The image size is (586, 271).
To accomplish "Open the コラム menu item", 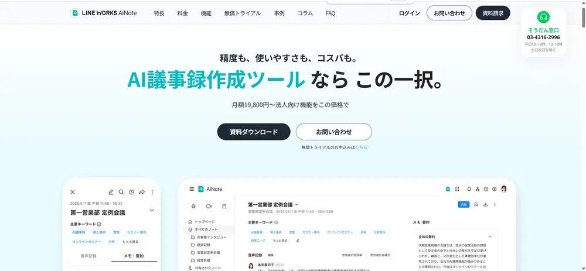I will [305, 13].
